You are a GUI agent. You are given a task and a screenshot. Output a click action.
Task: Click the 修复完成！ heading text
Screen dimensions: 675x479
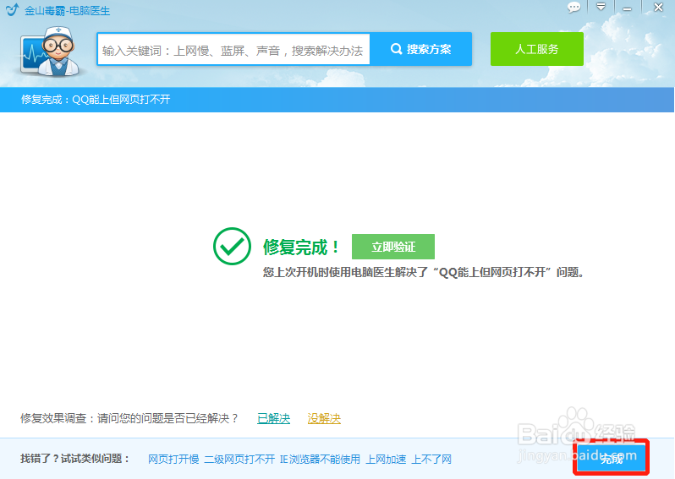(x=300, y=248)
